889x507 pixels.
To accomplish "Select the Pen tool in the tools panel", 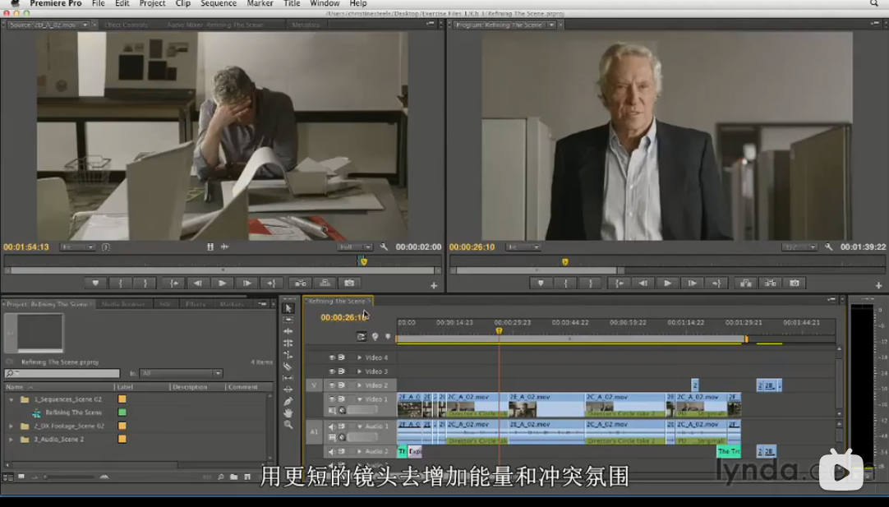I will coord(288,401).
